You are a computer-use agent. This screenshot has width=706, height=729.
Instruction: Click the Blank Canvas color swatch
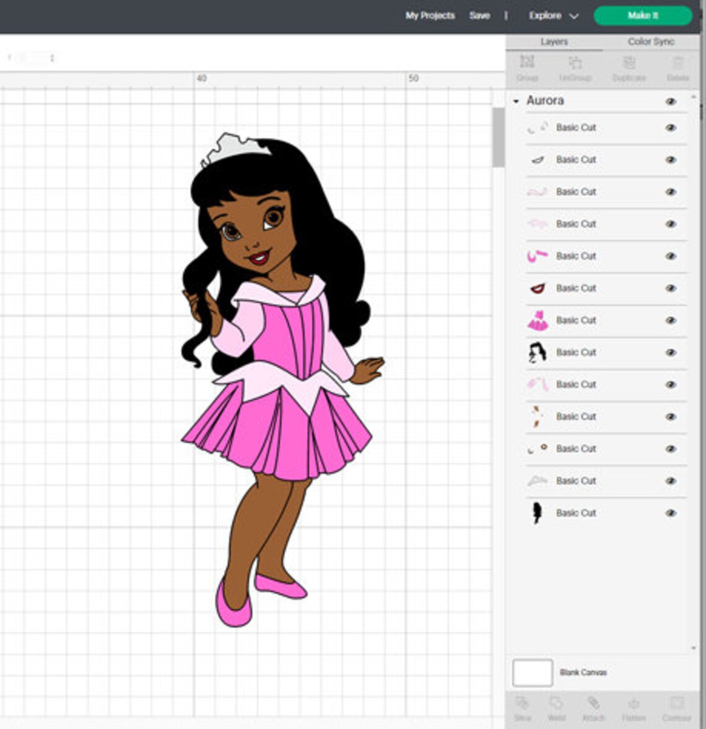[x=531, y=673]
